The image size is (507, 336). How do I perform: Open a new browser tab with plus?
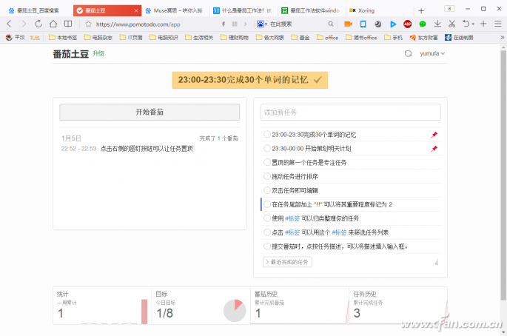click(421, 10)
